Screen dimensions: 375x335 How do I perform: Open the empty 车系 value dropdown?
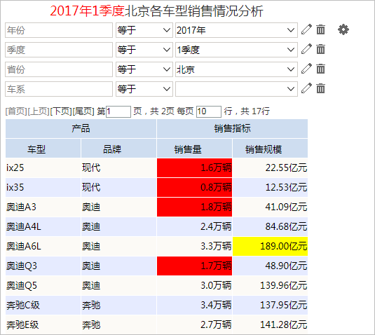(236, 89)
